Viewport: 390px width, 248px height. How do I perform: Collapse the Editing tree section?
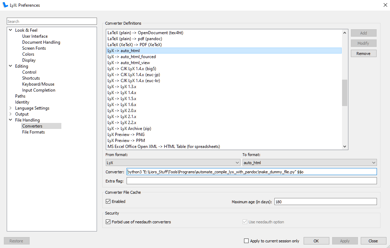(11, 66)
